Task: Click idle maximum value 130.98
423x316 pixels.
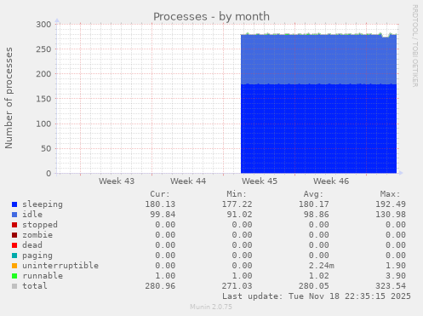Action: 391,215
